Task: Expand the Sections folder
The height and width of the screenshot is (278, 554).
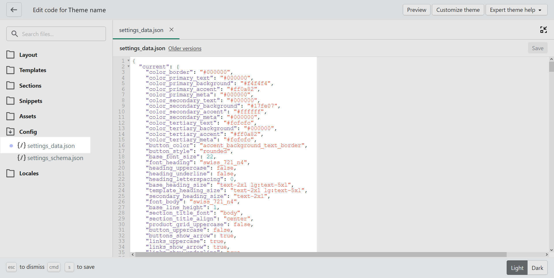Action: tap(30, 86)
